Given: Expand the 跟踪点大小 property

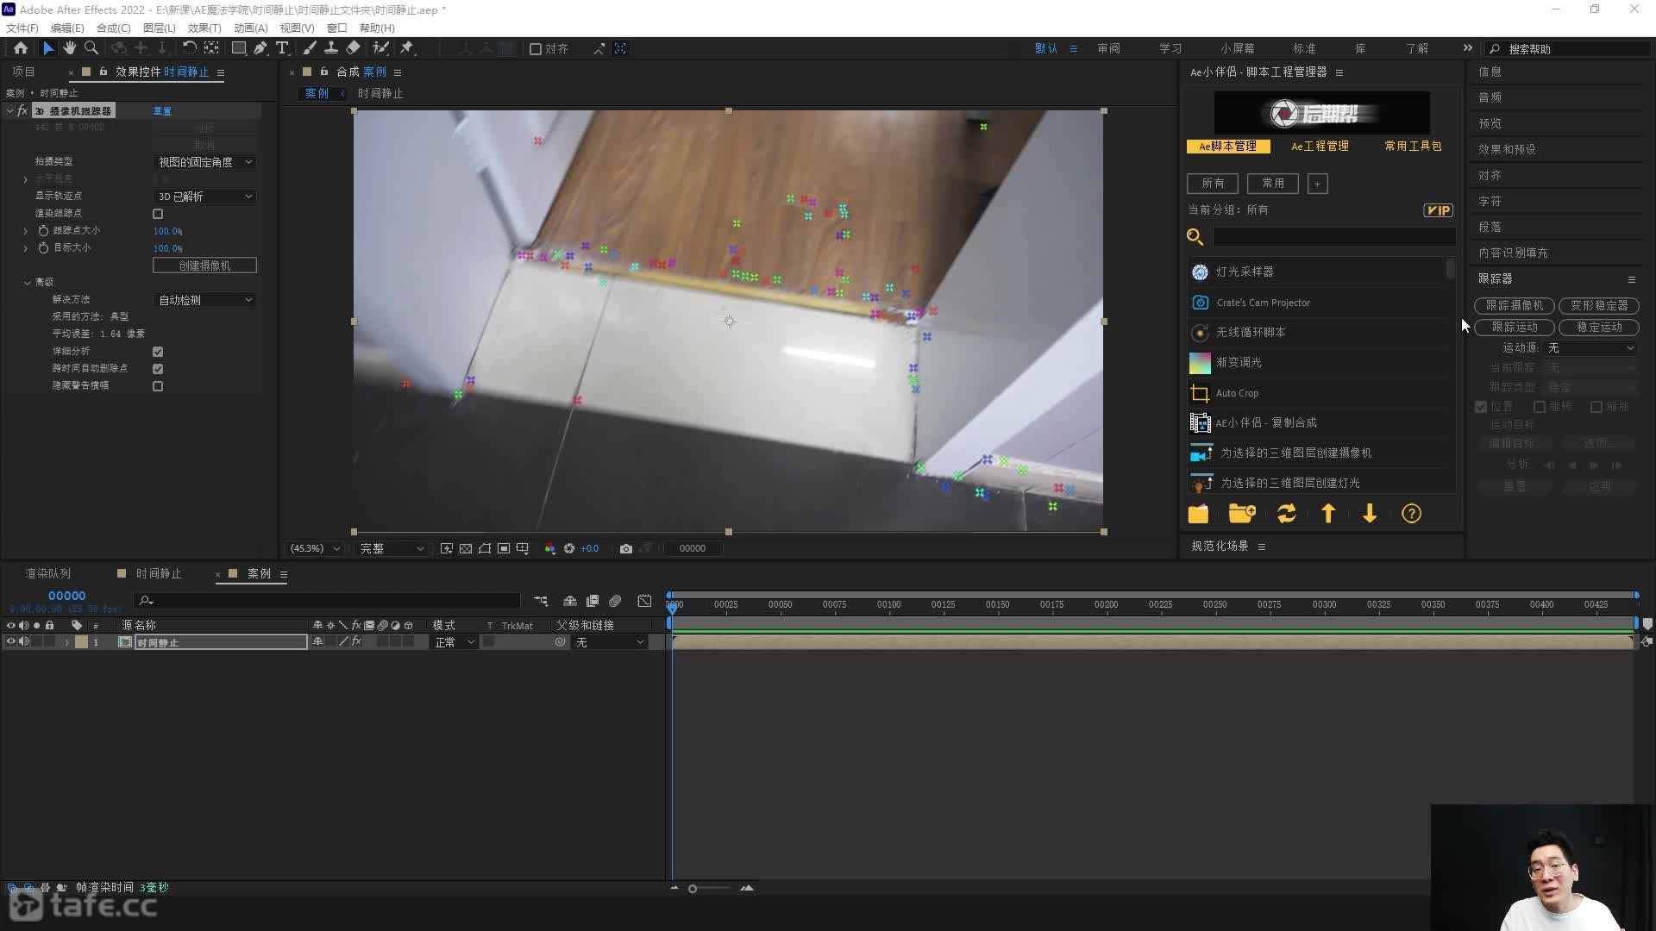Looking at the screenshot, I should point(25,231).
